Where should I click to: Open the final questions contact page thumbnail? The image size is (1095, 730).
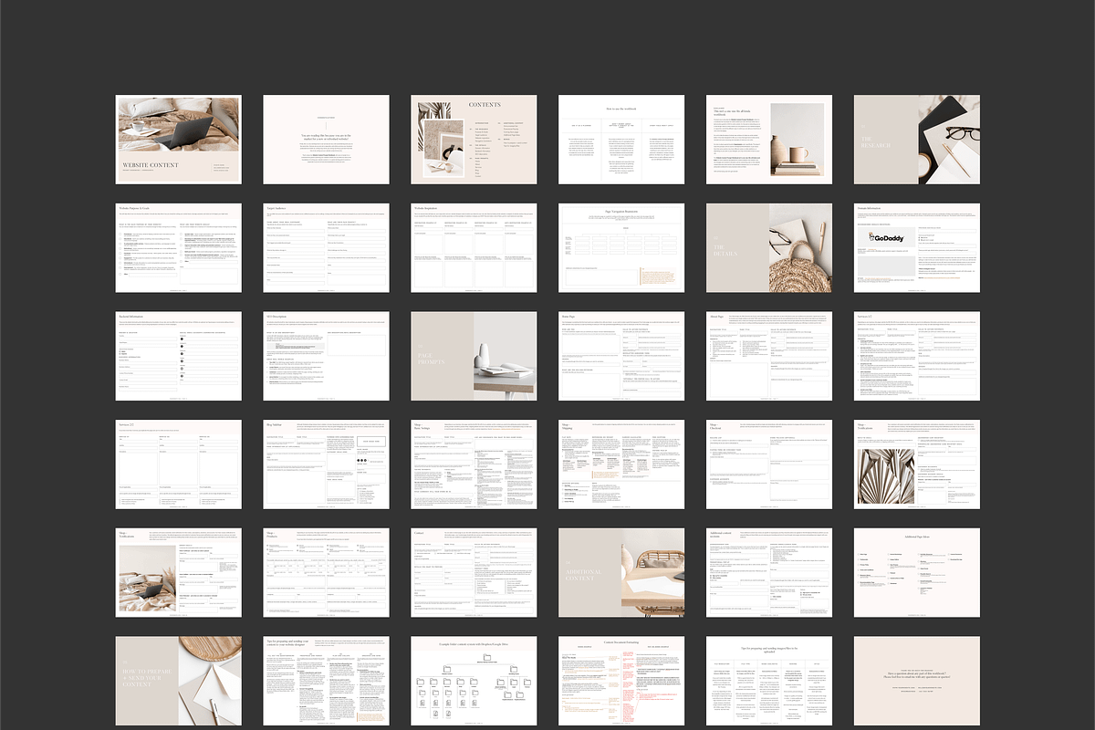(916, 682)
